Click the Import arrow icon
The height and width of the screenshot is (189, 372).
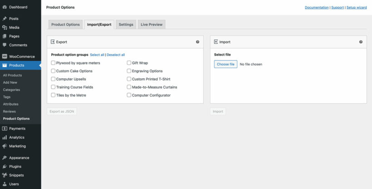tap(216, 42)
